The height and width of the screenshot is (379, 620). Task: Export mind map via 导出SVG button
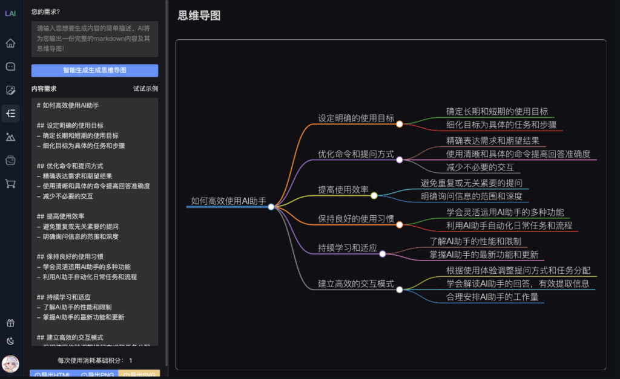[x=139, y=375]
